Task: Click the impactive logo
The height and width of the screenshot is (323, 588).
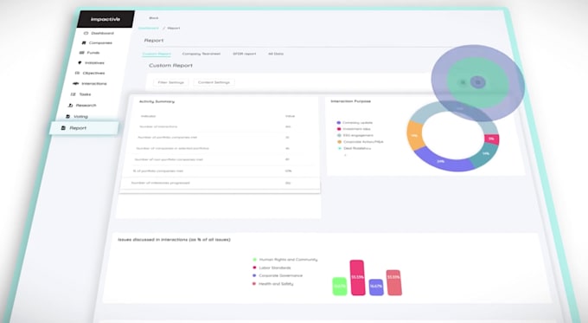Action: [x=105, y=19]
